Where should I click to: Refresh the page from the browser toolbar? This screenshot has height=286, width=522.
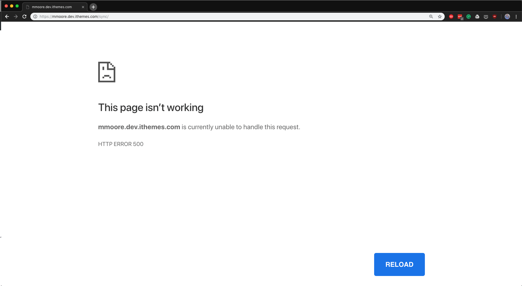point(24,17)
